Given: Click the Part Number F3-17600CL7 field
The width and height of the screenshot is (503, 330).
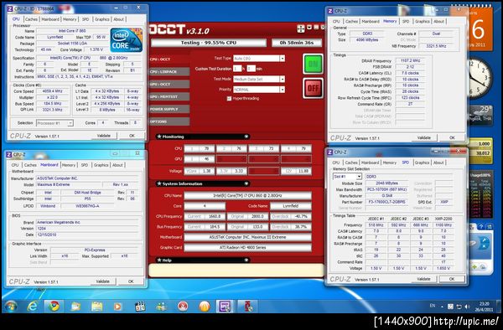Looking at the screenshot, I should tap(386, 202).
